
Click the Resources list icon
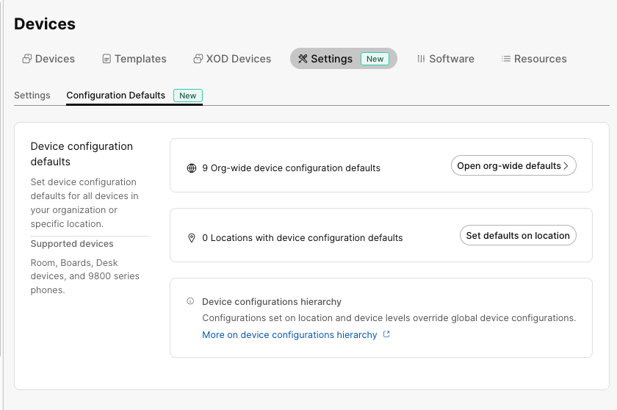pyautogui.click(x=506, y=59)
